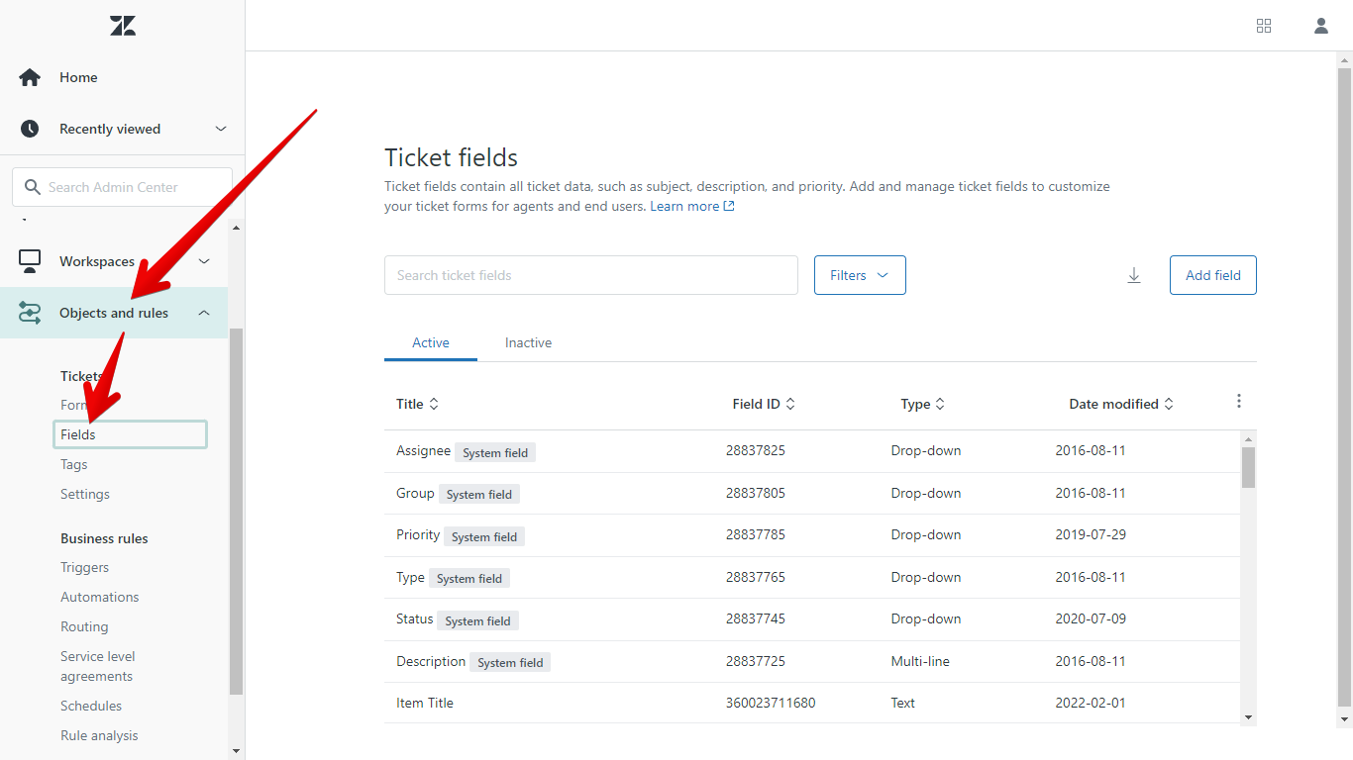Screen dimensions: 1353x760
Task: Sort table by Date modified column
Action: tap(1121, 404)
